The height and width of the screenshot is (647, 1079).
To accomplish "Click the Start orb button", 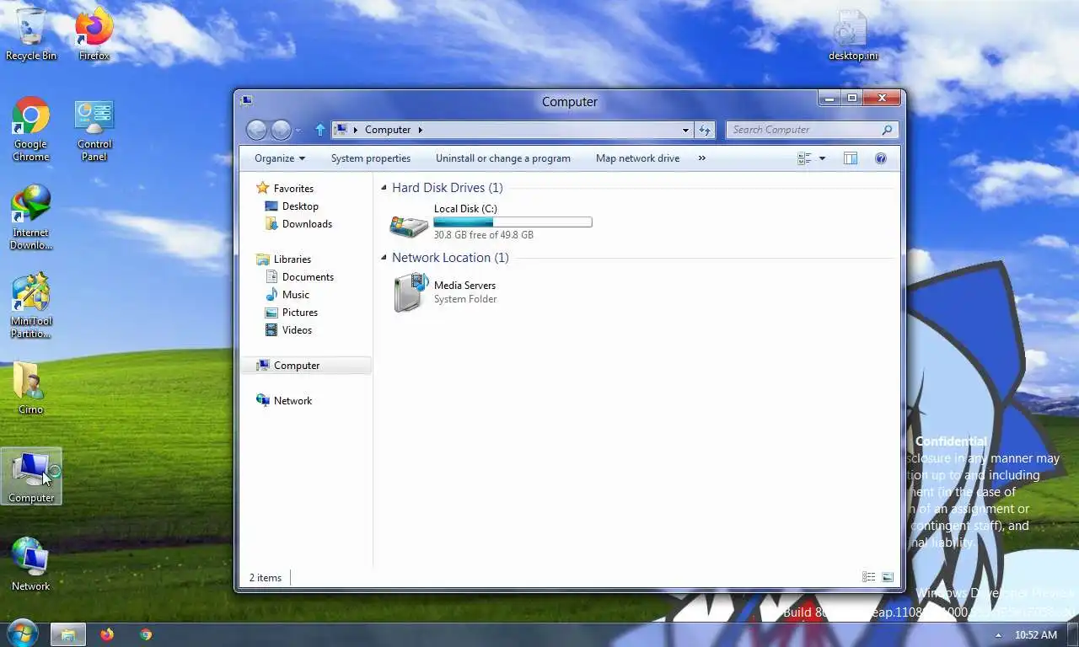I will click(21, 634).
